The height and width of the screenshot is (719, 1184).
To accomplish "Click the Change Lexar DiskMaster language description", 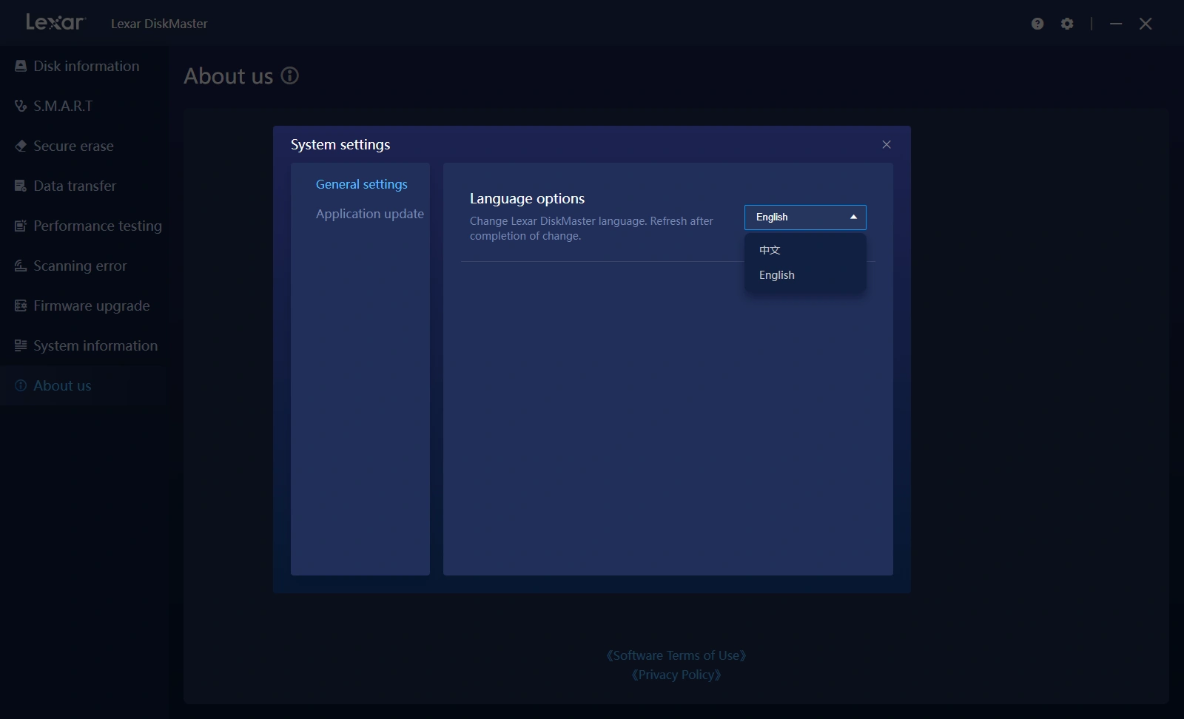I will [x=591, y=228].
